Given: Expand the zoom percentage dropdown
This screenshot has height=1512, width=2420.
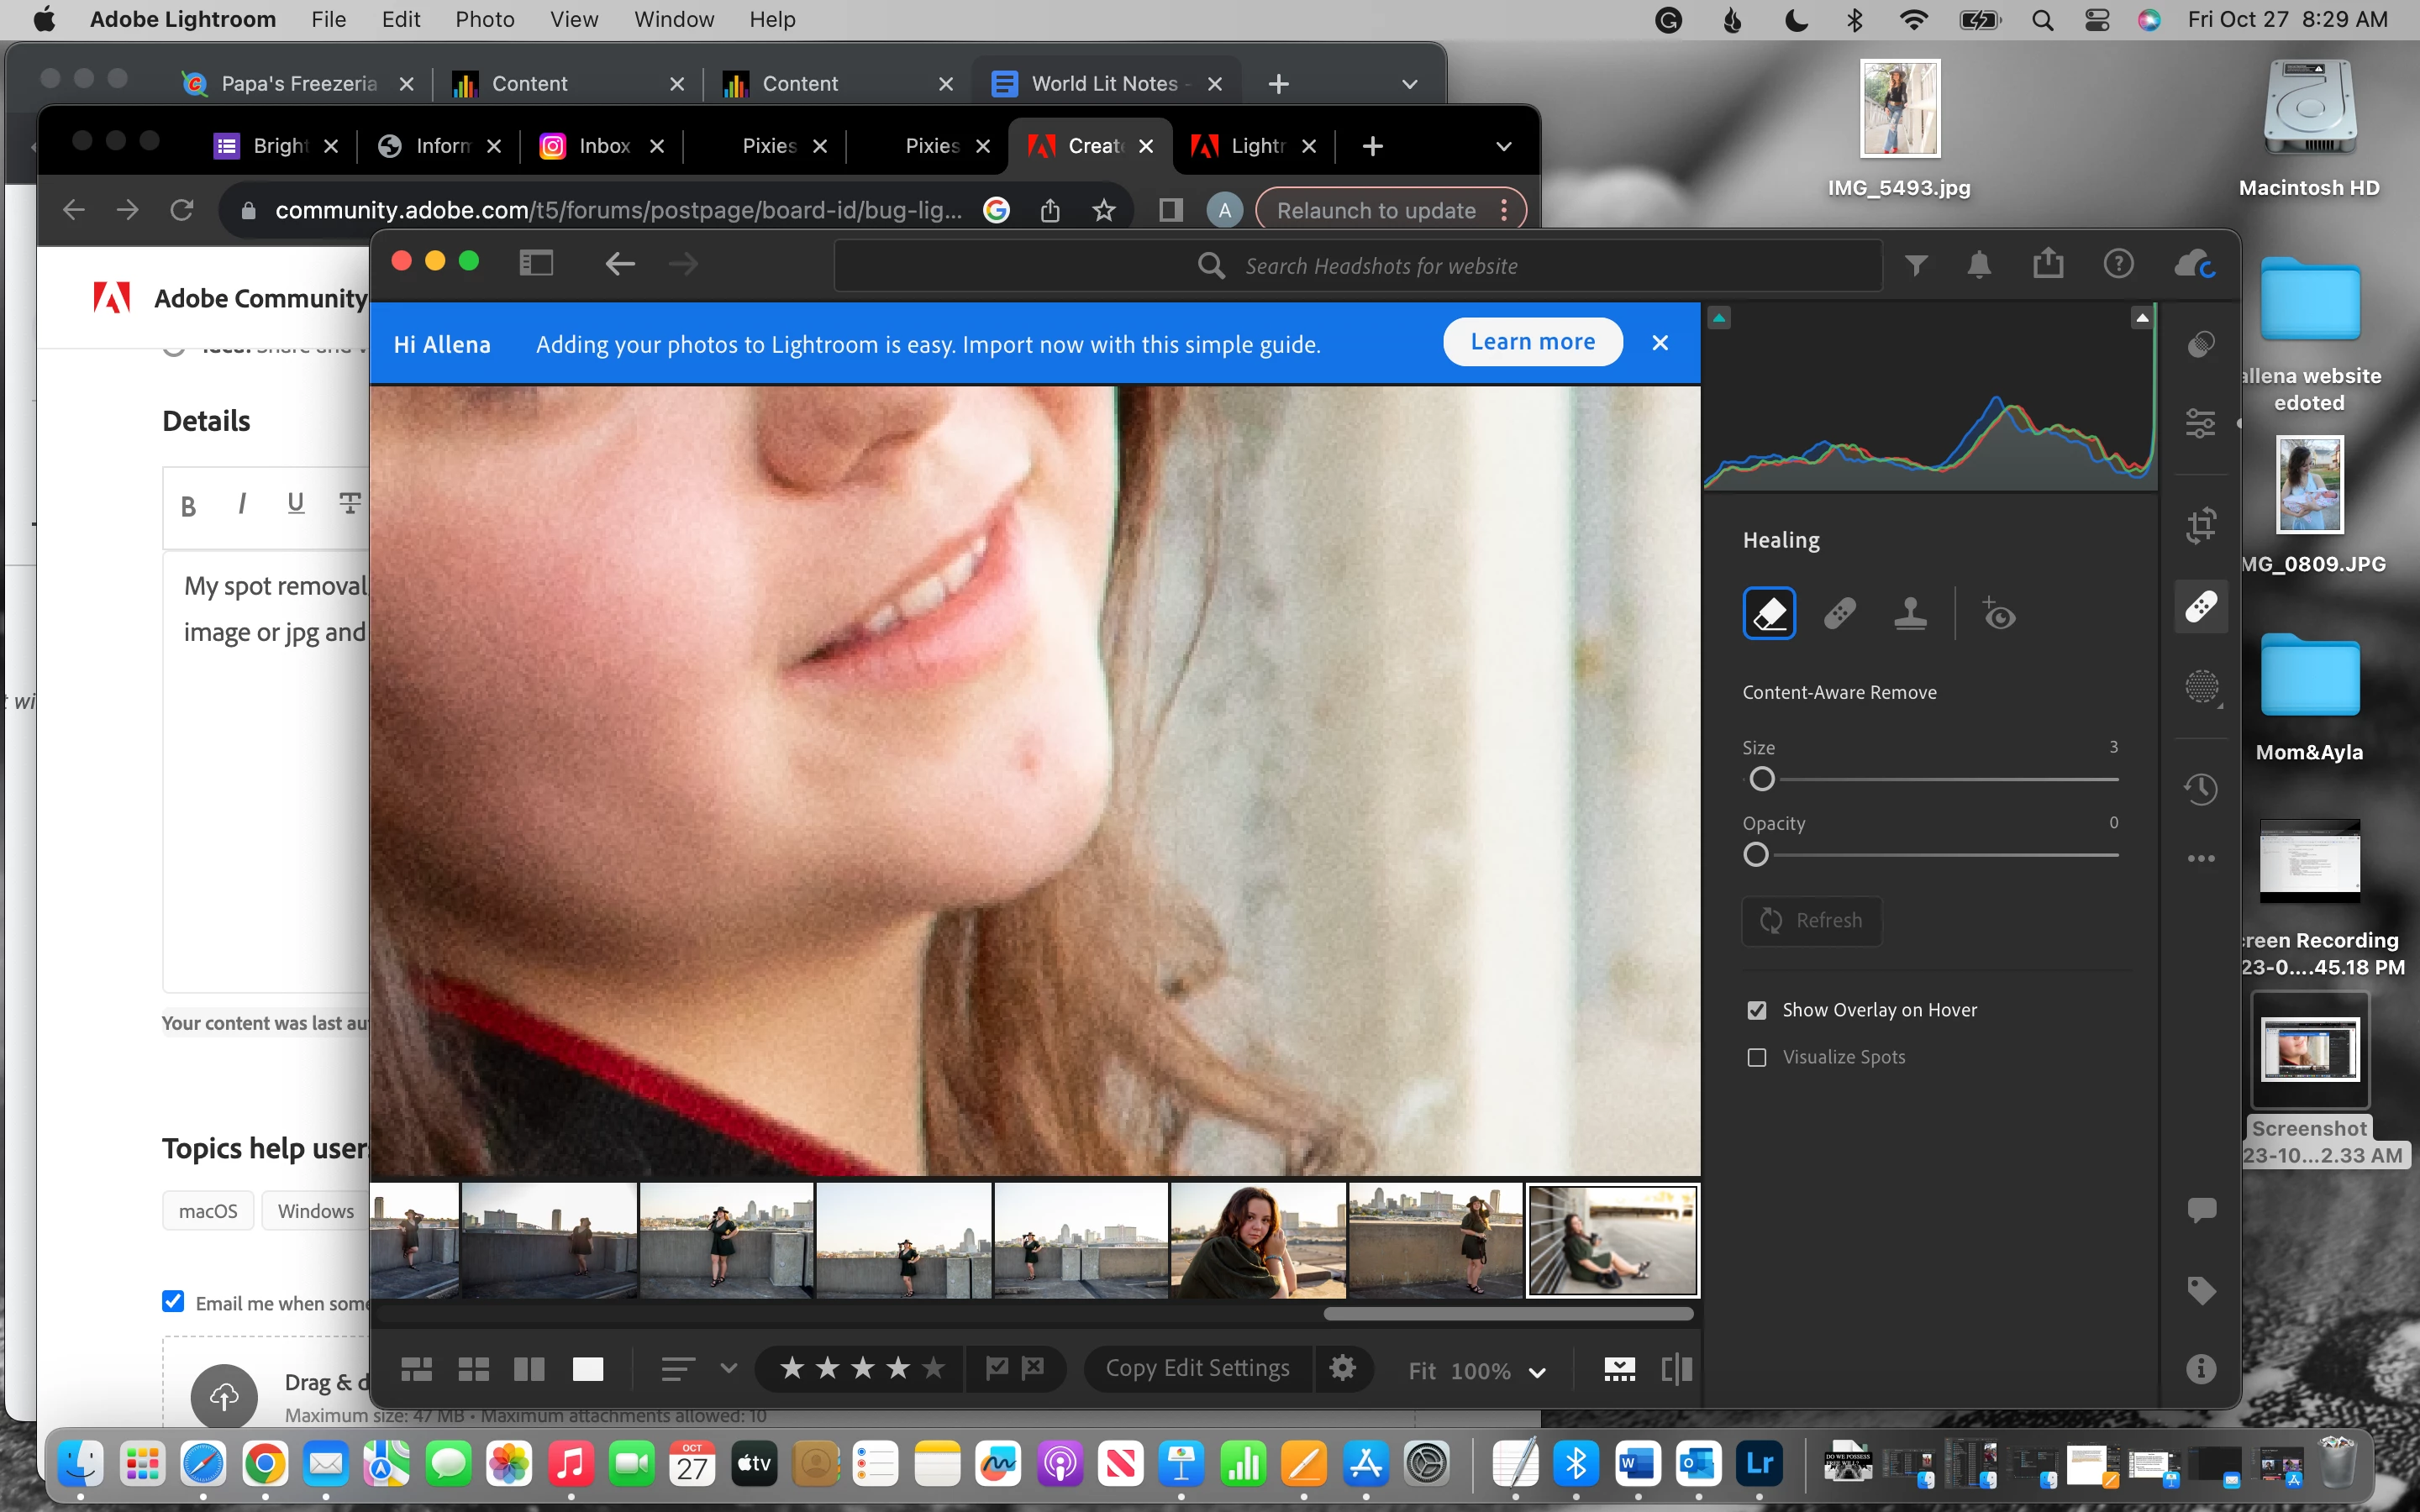Looking at the screenshot, I should coord(1537,1371).
